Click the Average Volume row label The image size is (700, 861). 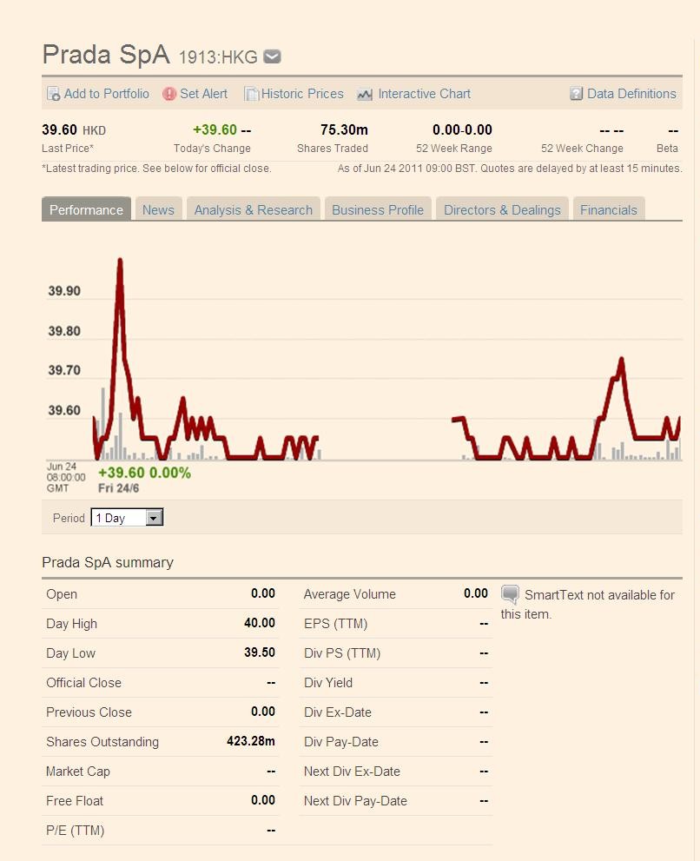pyautogui.click(x=350, y=594)
